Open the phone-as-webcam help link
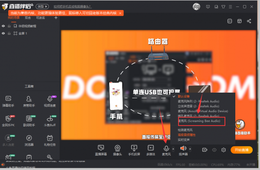 pyautogui.click(x=72, y=7)
